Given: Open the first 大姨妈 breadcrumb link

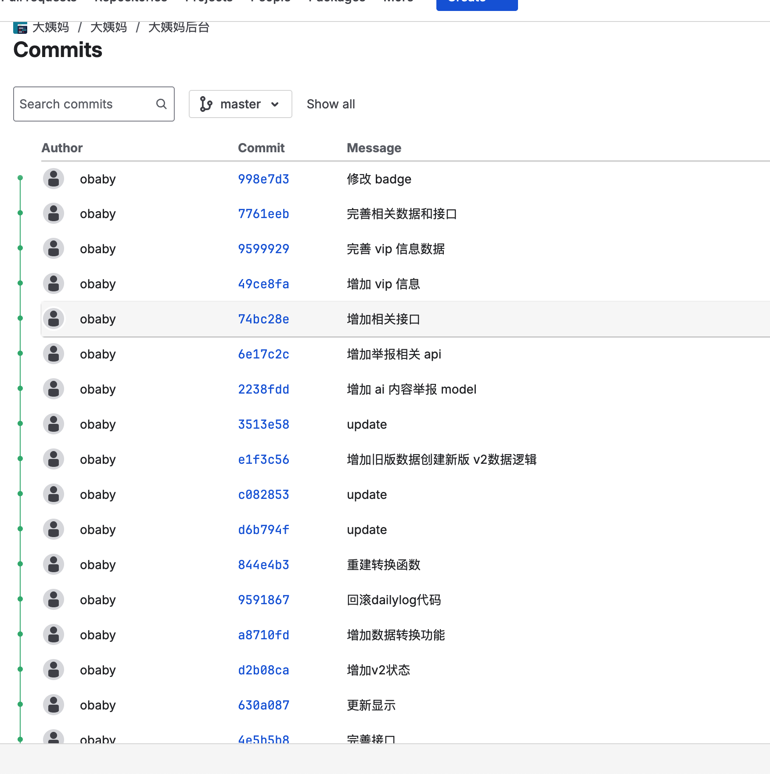Looking at the screenshot, I should click(51, 27).
